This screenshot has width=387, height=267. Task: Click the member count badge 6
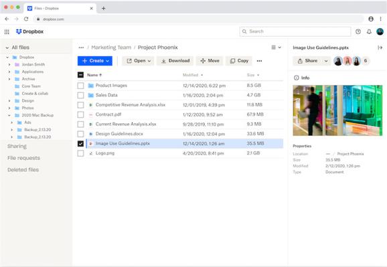pos(366,61)
